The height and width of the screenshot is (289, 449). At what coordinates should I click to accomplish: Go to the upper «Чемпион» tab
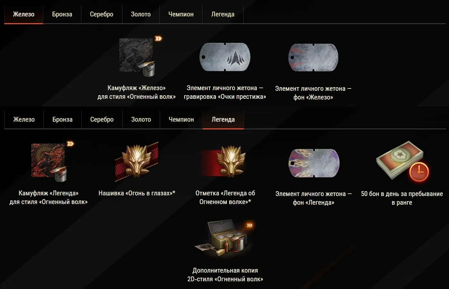[181, 14]
